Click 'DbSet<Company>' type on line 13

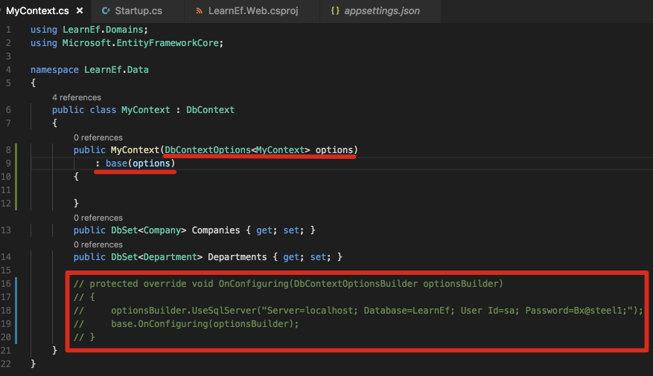click(x=148, y=230)
